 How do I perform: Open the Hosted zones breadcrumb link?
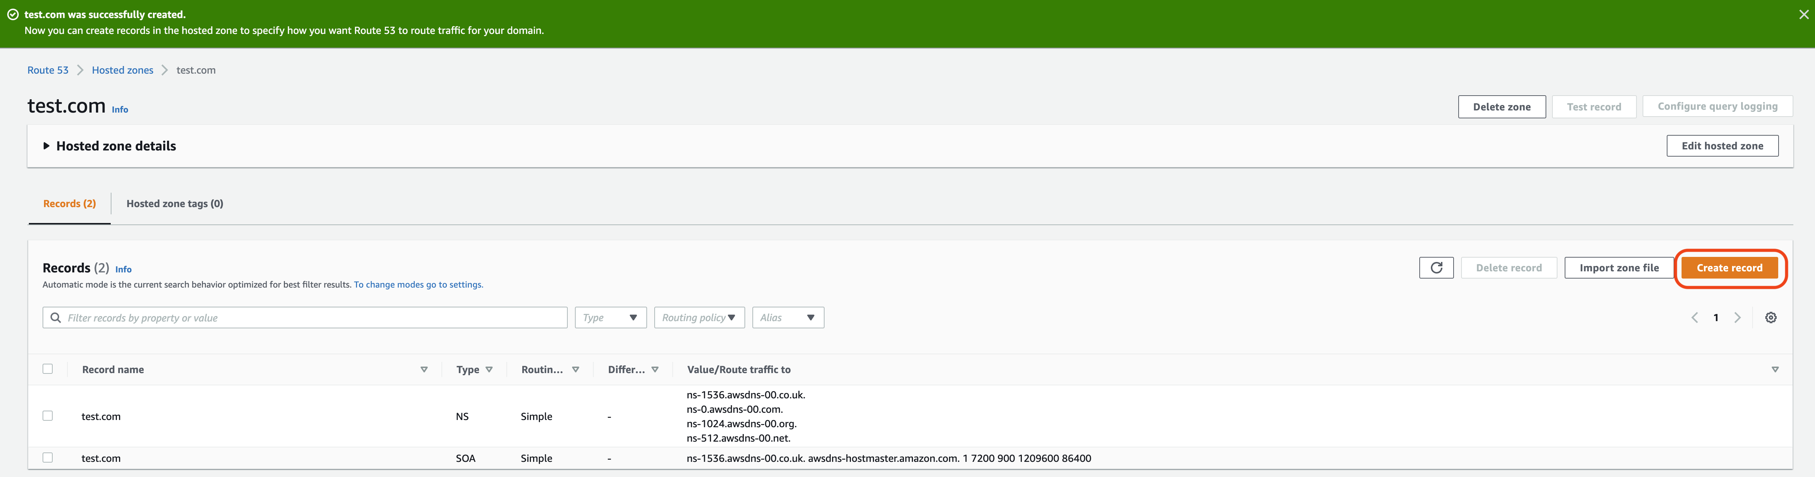click(123, 70)
